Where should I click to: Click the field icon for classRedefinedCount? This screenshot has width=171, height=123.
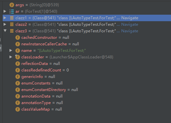coord(18,70)
